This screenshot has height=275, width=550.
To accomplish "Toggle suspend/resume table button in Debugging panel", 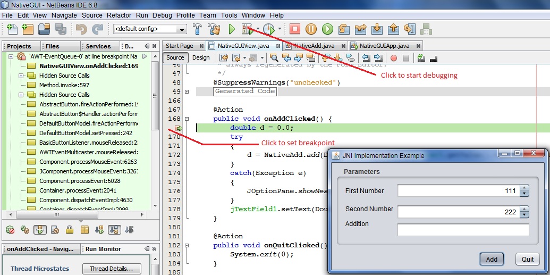I will 40,230.
